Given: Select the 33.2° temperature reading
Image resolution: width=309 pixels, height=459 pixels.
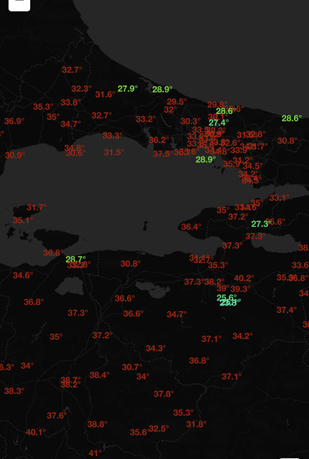Looking at the screenshot, I should coord(146,119).
